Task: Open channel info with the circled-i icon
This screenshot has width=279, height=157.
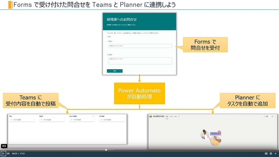Action: tap(272, 116)
